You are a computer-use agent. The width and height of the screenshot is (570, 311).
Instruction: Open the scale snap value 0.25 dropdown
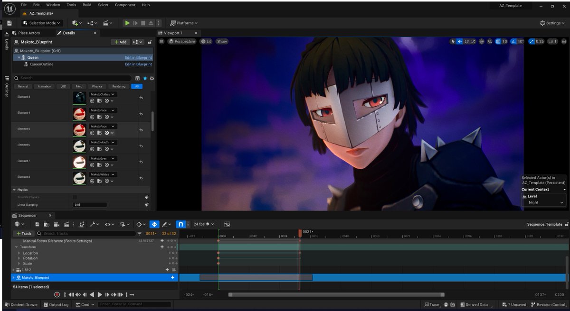[x=540, y=41]
